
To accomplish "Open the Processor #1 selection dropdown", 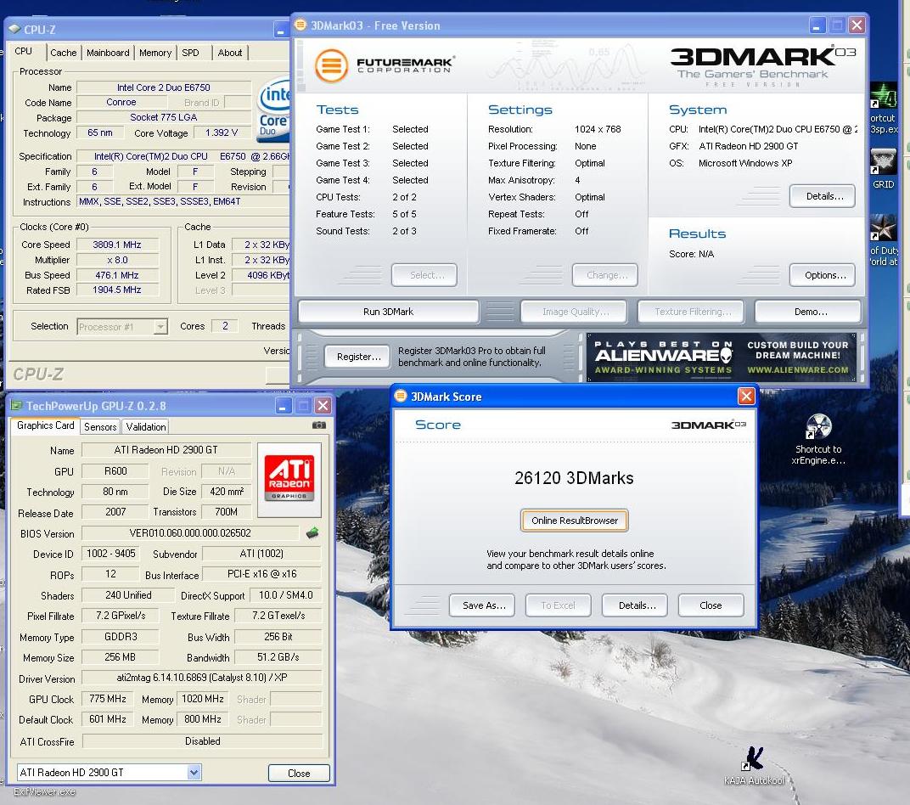I will [160, 326].
